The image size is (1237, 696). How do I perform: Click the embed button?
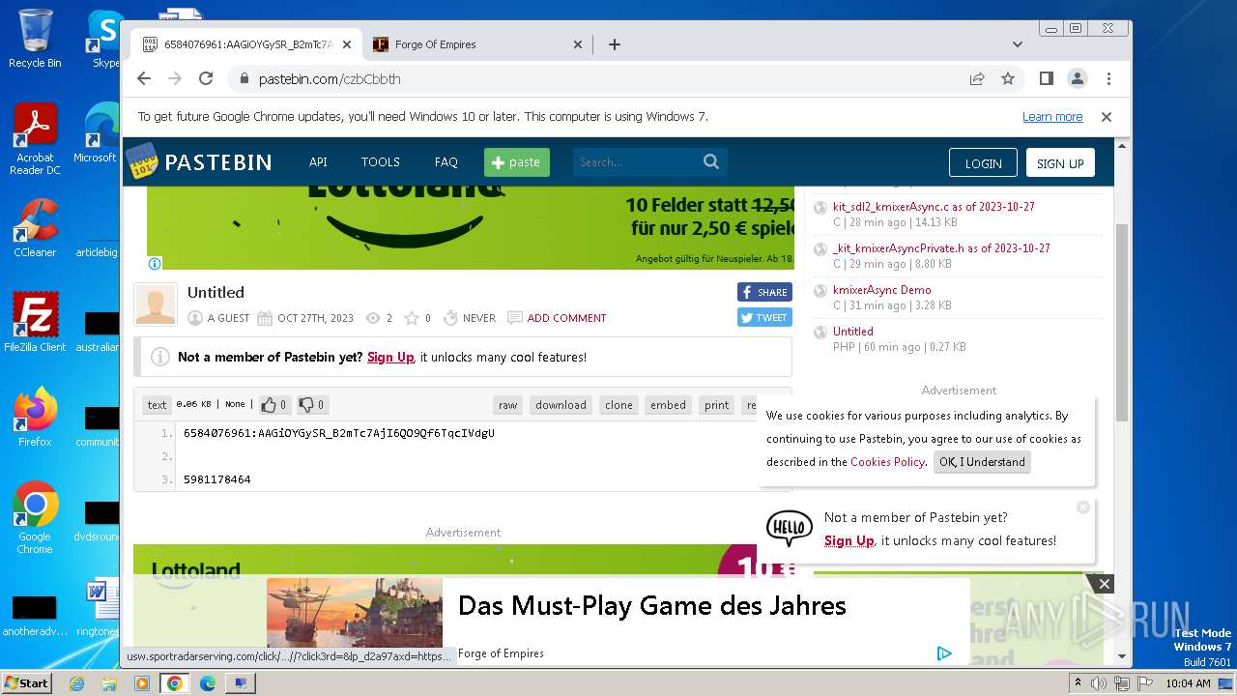pyautogui.click(x=668, y=405)
